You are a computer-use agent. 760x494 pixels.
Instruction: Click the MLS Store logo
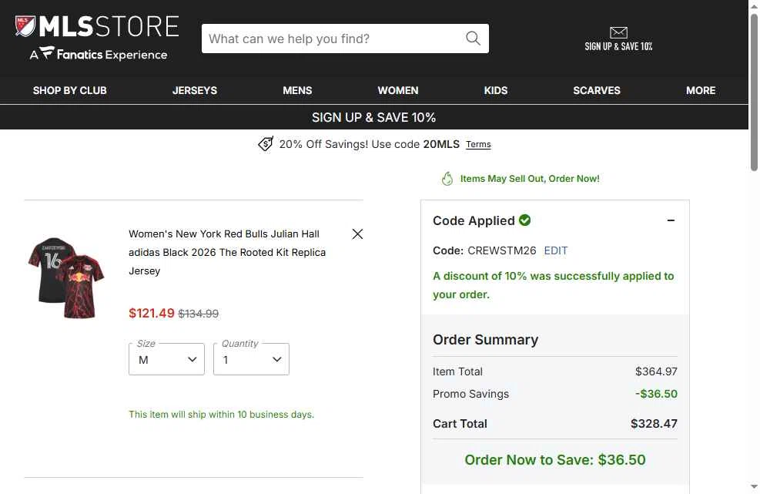(97, 26)
